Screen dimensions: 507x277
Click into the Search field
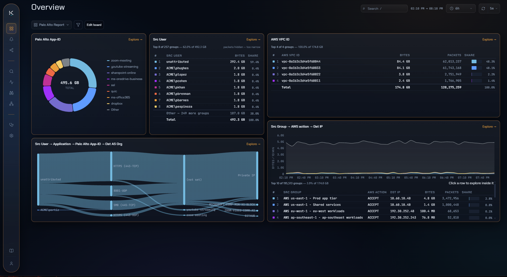tap(384, 8)
